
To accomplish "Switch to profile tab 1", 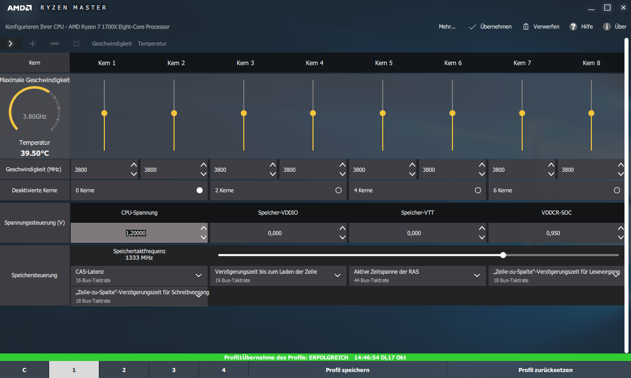I will click(74, 370).
